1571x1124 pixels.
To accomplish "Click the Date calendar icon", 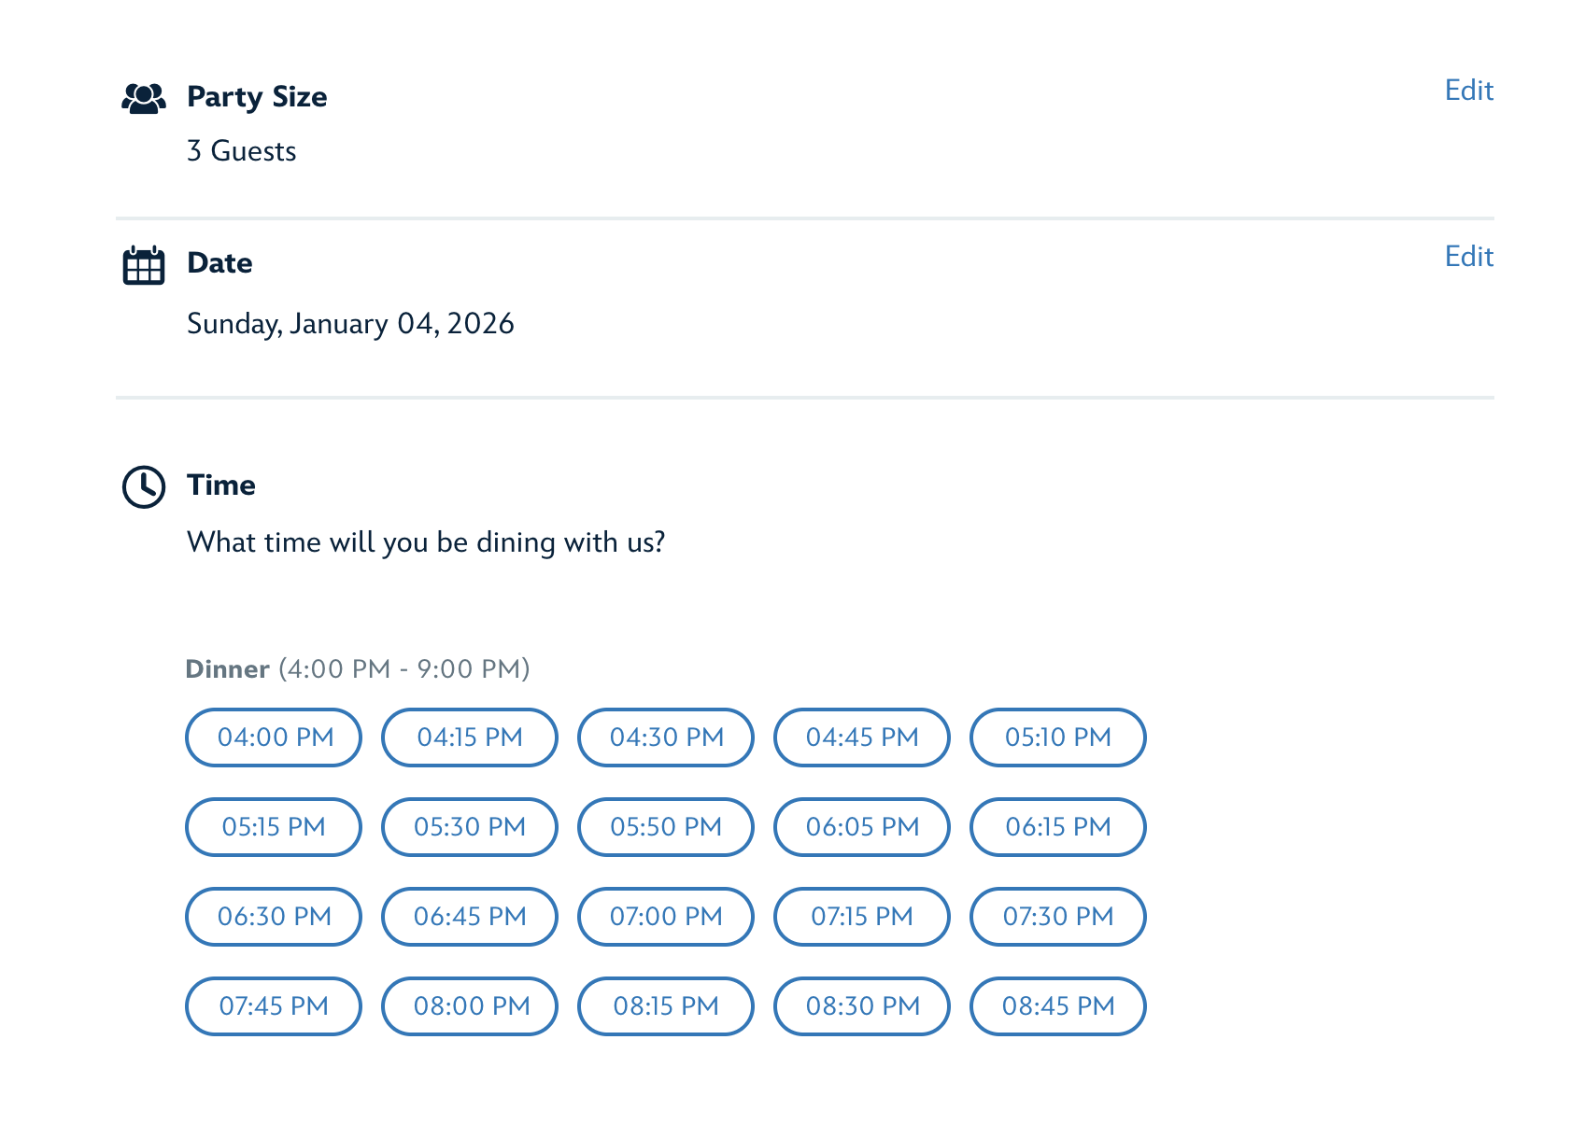I will (144, 265).
